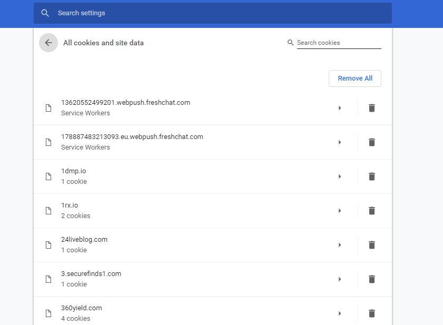Click '2 cookies' under 1rx.io
The image size is (443, 325).
click(x=75, y=215)
